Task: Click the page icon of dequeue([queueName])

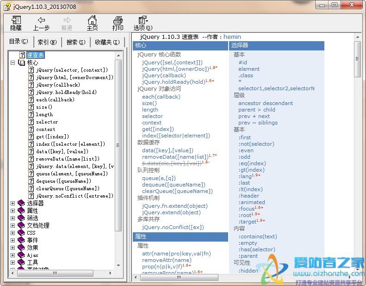Action: (31, 180)
